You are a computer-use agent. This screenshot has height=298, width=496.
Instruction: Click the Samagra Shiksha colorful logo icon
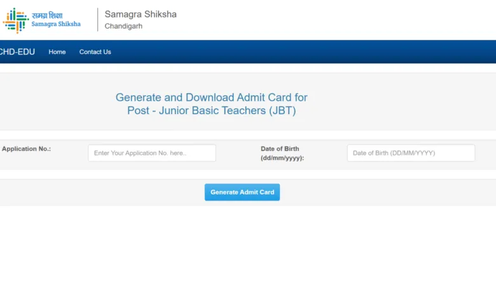tap(15, 20)
